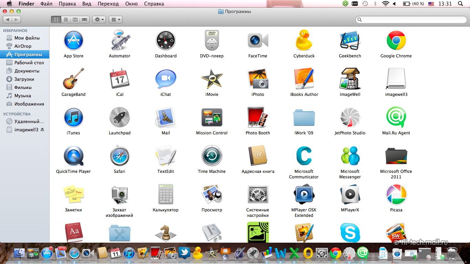
Task: Open the Apple menu
Action: 9,4
